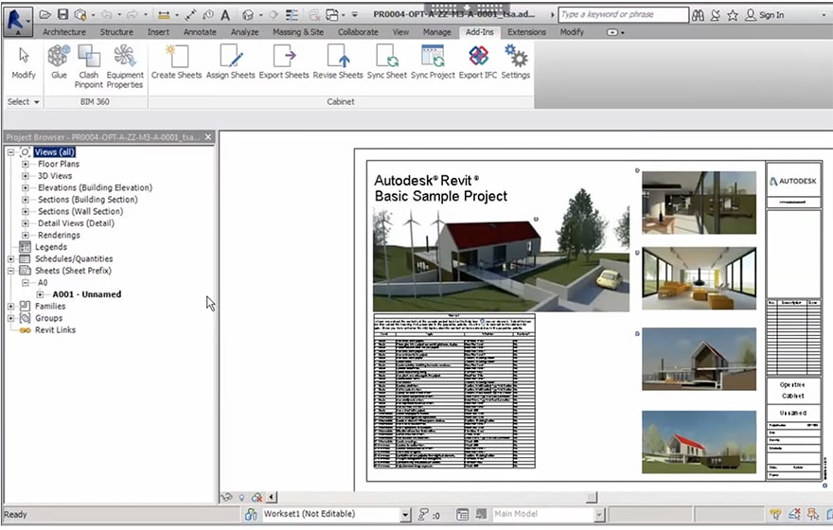833x530 pixels.
Task: Open Clash Pinpoint tool
Action: click(x=89, y=66)
